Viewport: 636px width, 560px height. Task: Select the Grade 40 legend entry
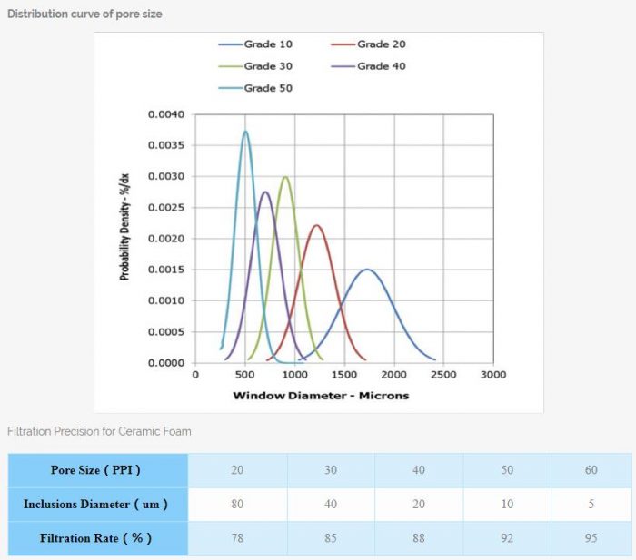383,66
